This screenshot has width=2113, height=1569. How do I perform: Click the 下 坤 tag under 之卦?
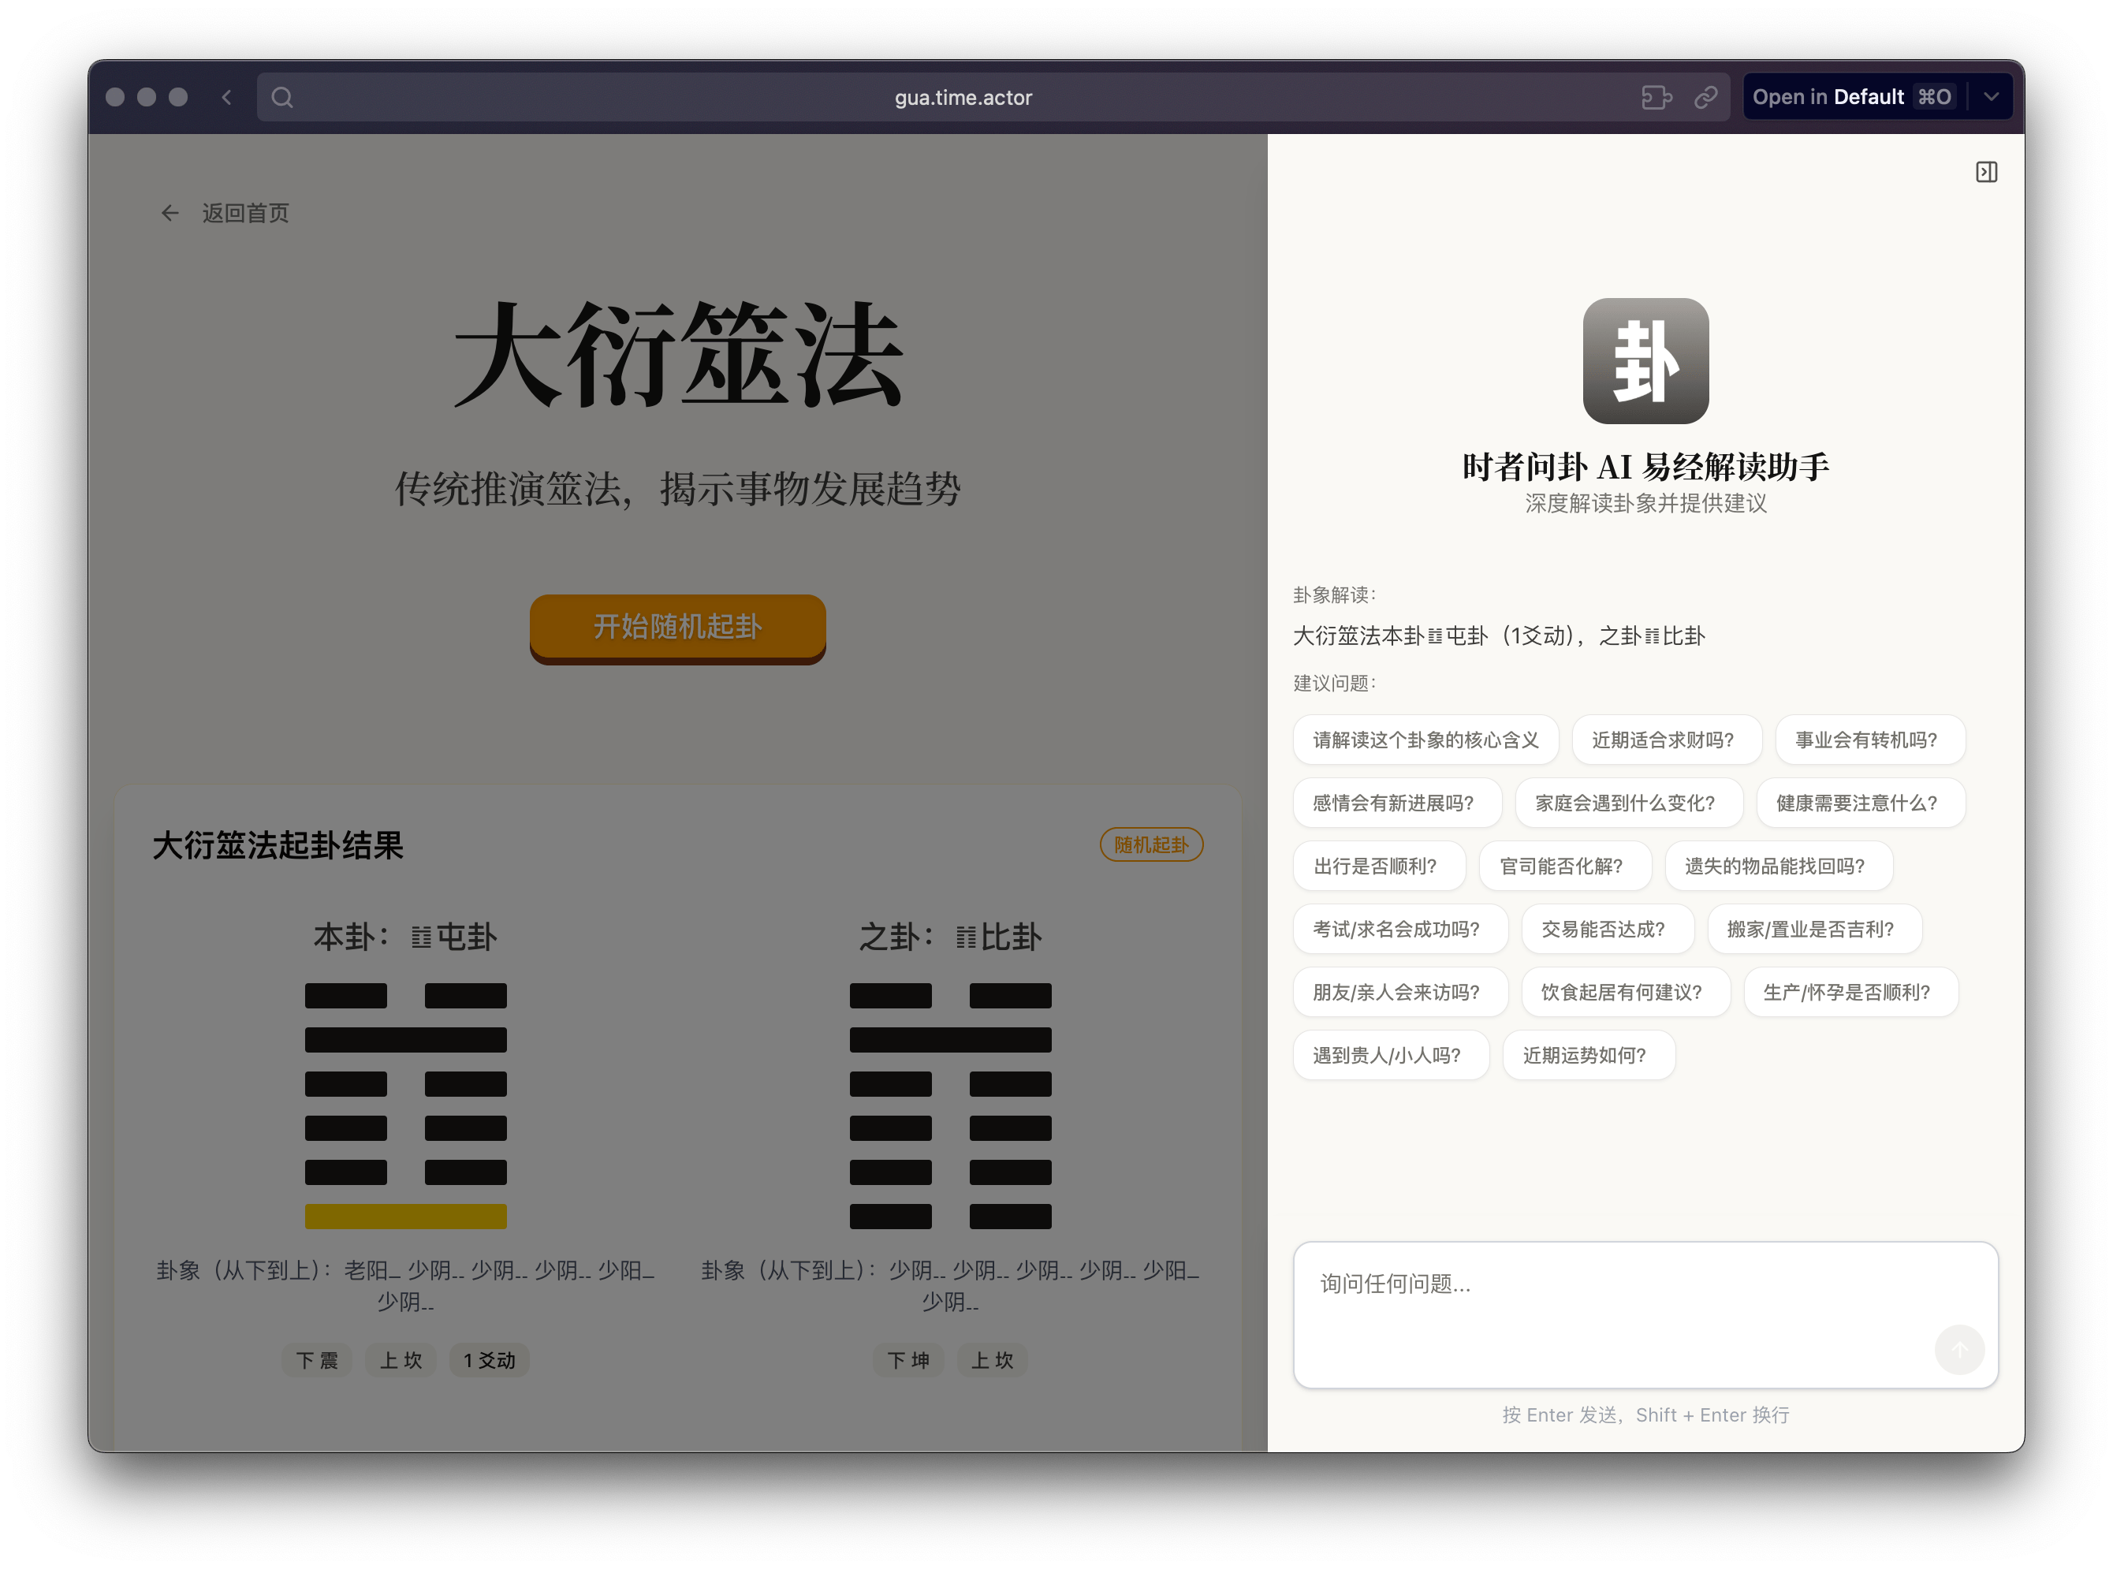907,1360
